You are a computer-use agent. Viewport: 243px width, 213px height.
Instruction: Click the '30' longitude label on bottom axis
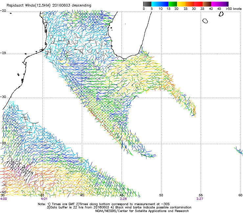(3, 195)
